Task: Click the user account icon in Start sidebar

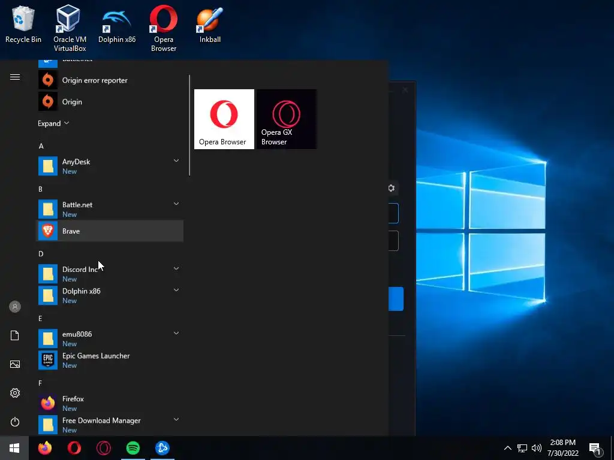Action: point(15,307)
